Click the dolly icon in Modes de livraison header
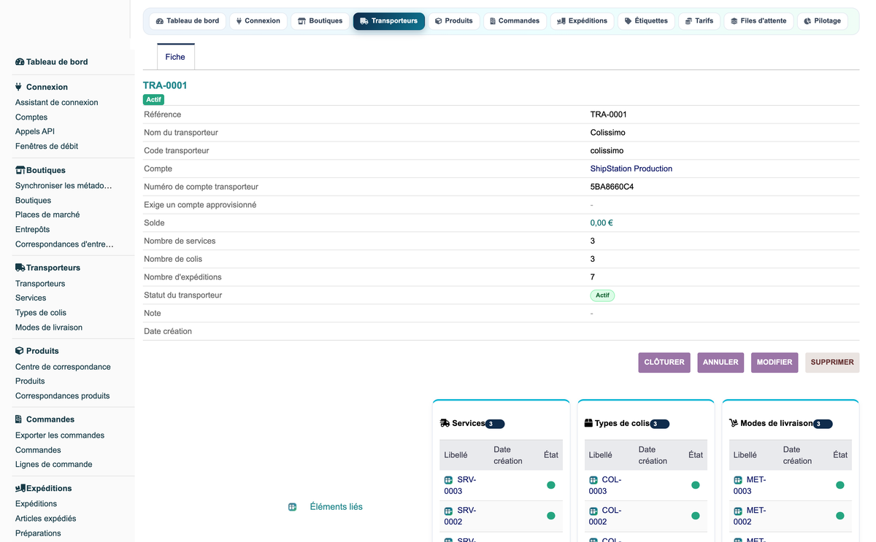Image resolution: width=876 pixels, height=542 pixels. [x=734, y=423]
